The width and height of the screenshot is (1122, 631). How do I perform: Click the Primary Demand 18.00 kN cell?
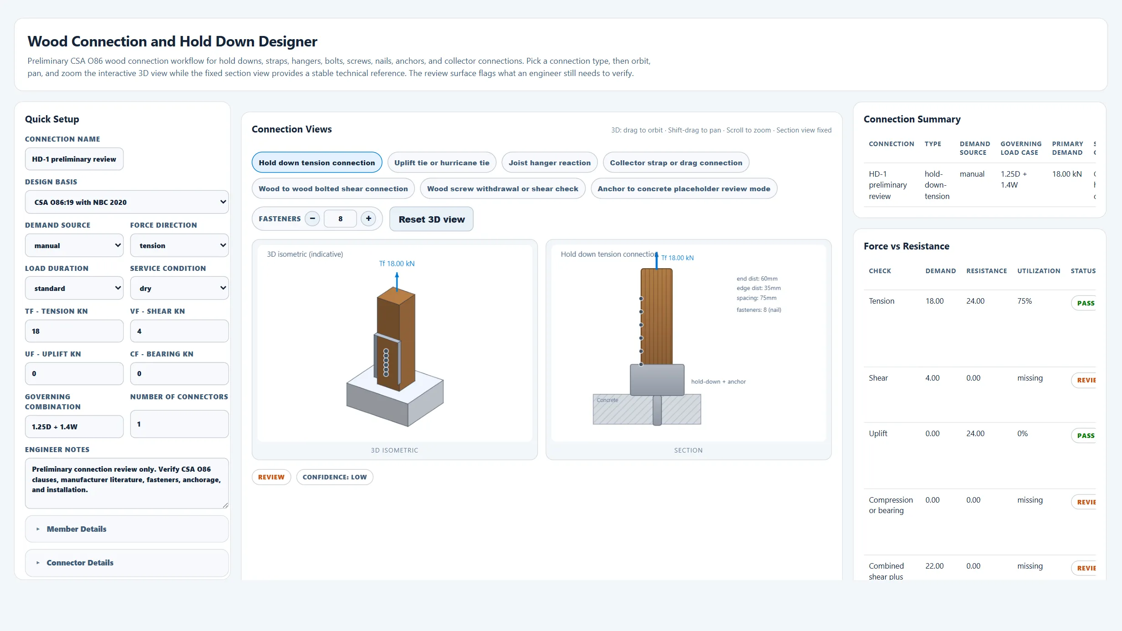[x=1067, y=174]
